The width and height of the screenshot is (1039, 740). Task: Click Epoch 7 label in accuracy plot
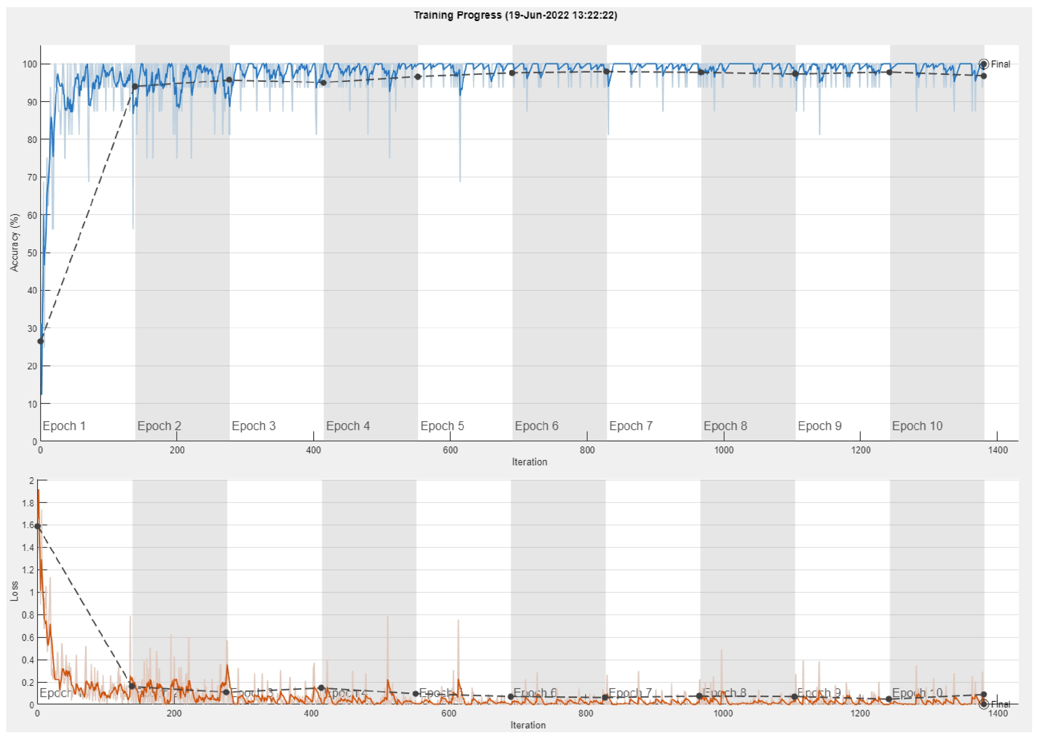point(631,426)
